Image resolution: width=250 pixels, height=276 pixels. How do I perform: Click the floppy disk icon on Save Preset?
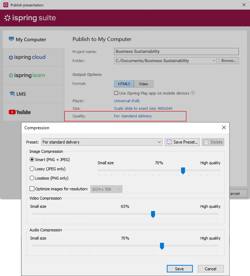click(169, 142)
